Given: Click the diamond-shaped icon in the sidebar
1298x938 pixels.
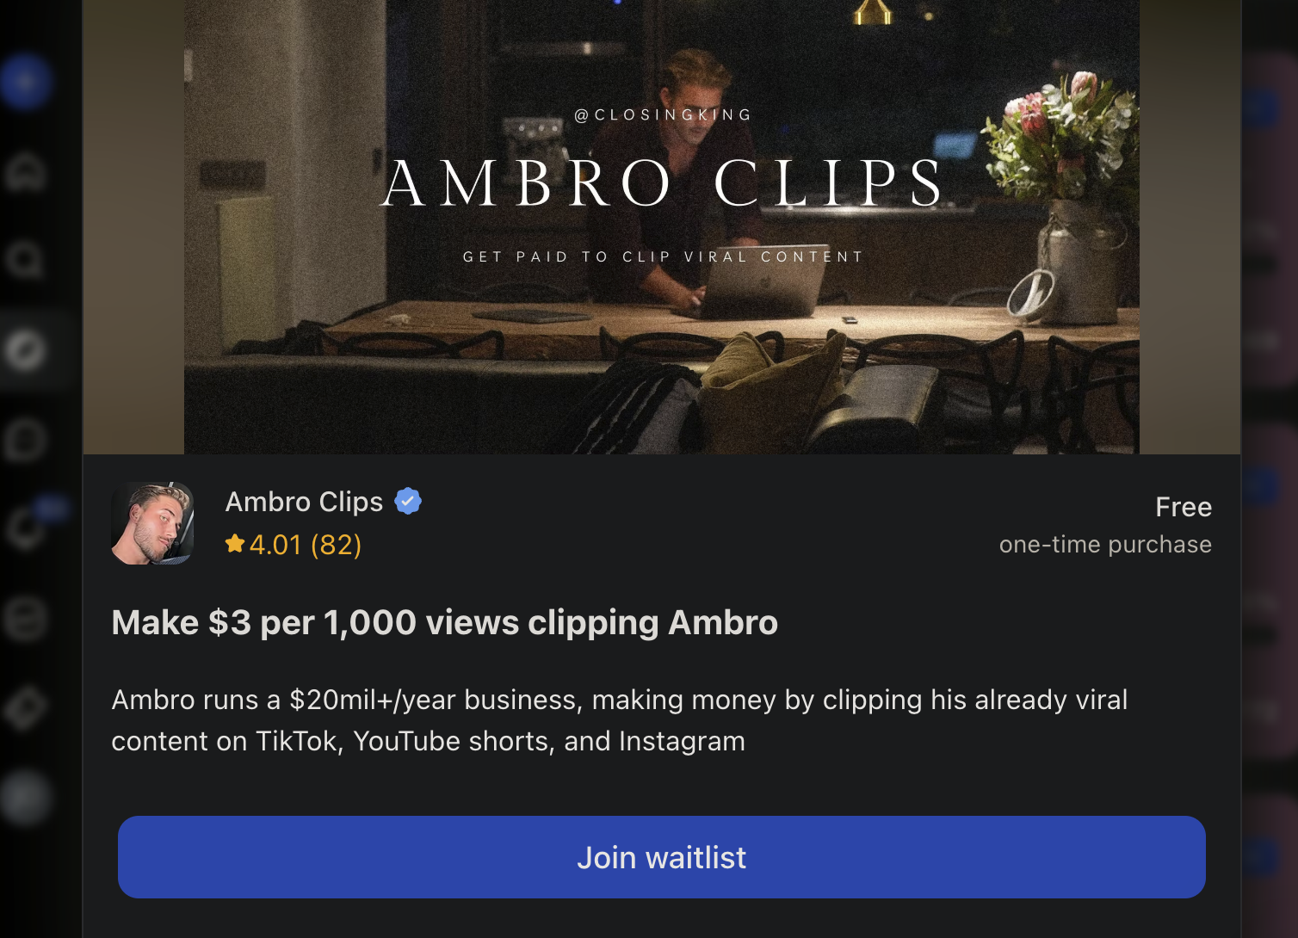Looking at the screenshot, I should (x=25, y=707).
